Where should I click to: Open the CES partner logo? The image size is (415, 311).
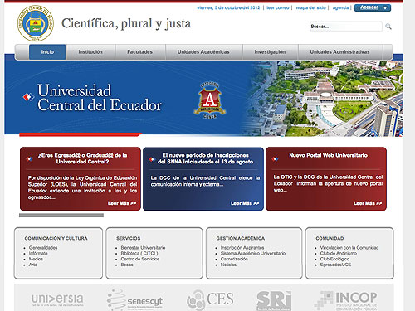(x=210, y=300)
